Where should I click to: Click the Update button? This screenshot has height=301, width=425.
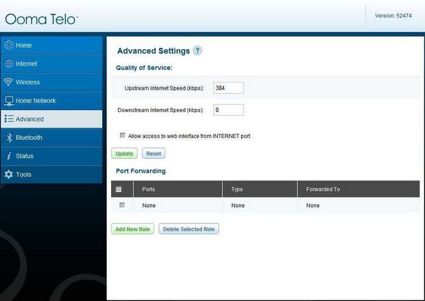coord(124,153)
